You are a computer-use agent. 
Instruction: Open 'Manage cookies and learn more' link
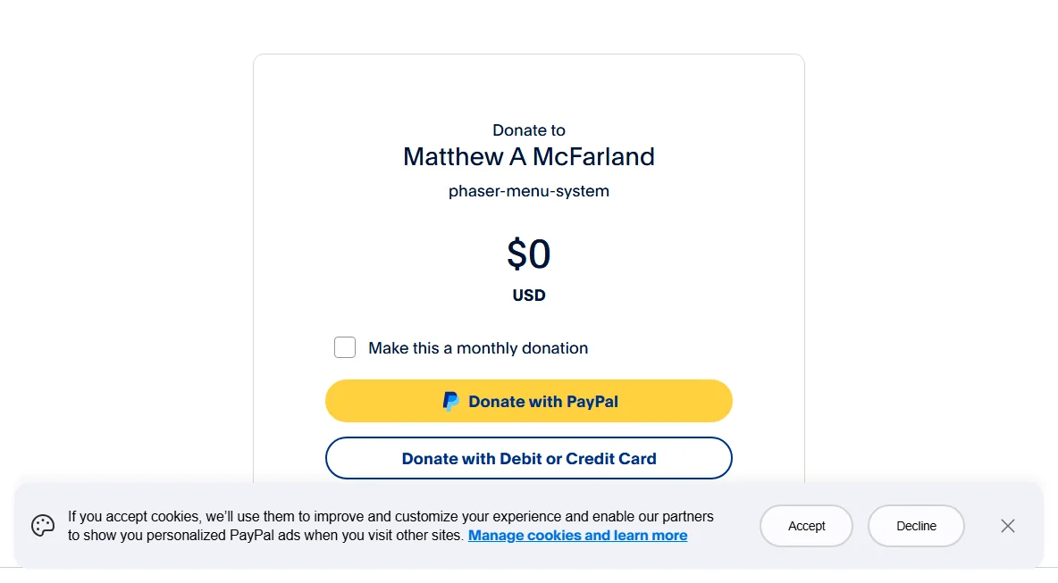(x=577, y=535)
